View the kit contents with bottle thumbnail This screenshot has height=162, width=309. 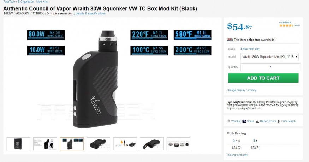125,144
